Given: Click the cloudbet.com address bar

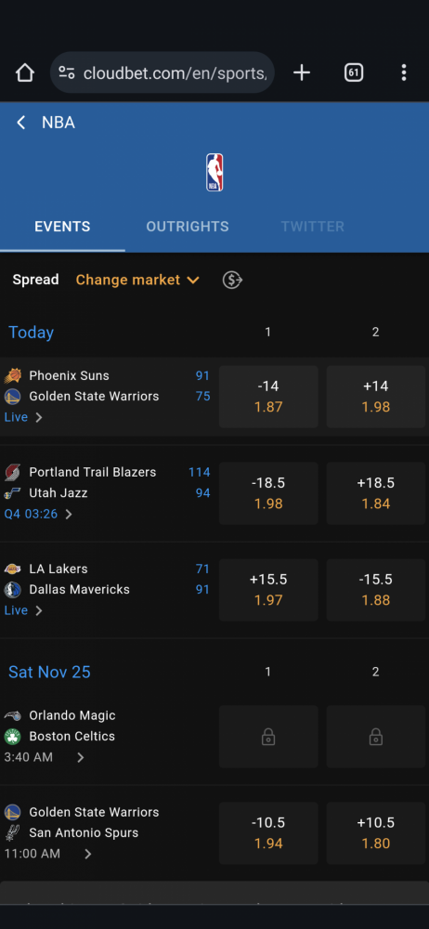Looking at the screenshot, I should click(x=162, y=72).
